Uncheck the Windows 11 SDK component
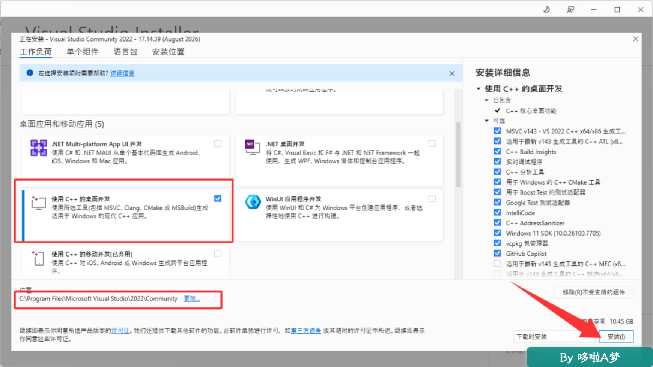The width and height of the screenshot is (653, 367). click(497, 233)
